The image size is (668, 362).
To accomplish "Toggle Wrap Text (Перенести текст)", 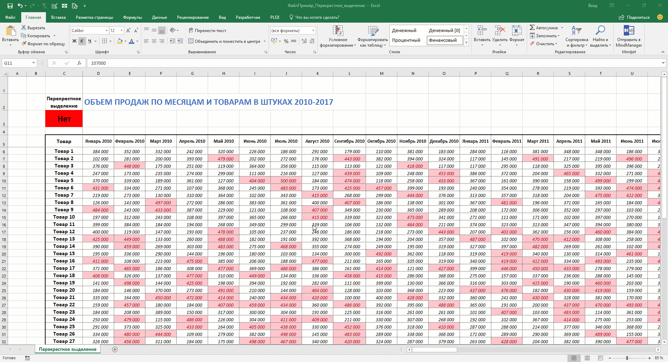I will (207, 31).
